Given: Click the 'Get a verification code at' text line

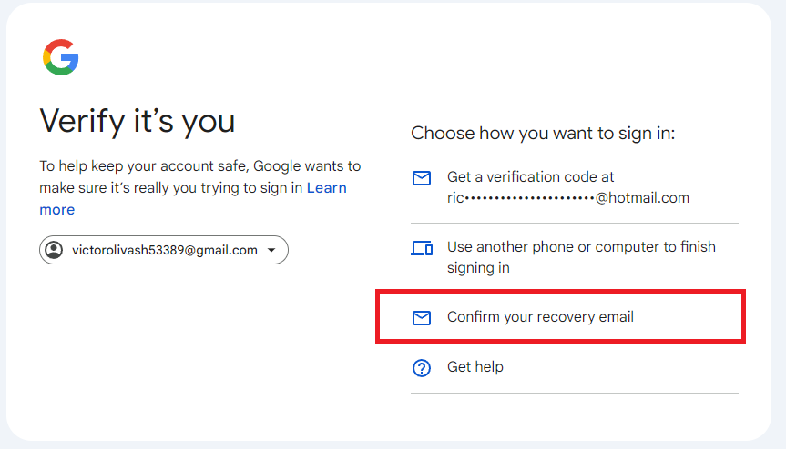Looking at the screenshot, I should (530, 177).
